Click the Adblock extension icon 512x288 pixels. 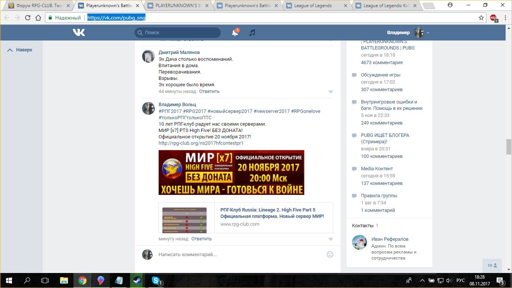[493, 18]
